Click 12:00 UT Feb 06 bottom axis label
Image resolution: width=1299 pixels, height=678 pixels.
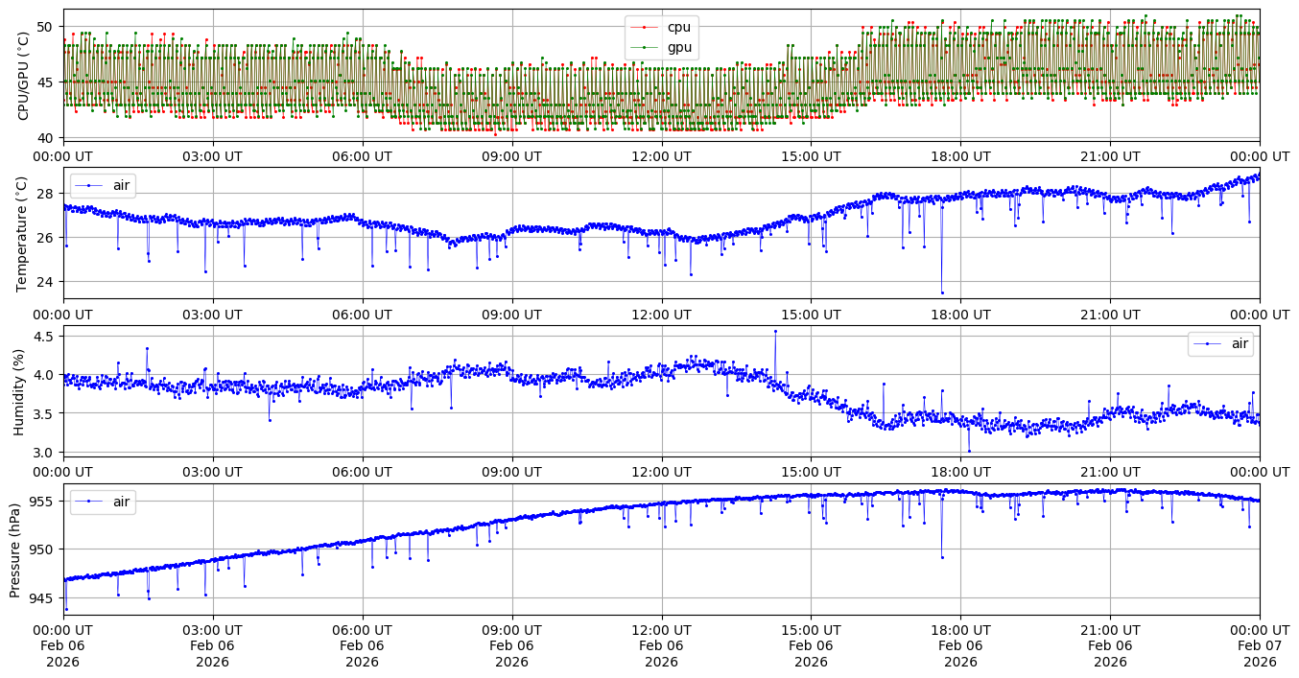tap(661, 645)
